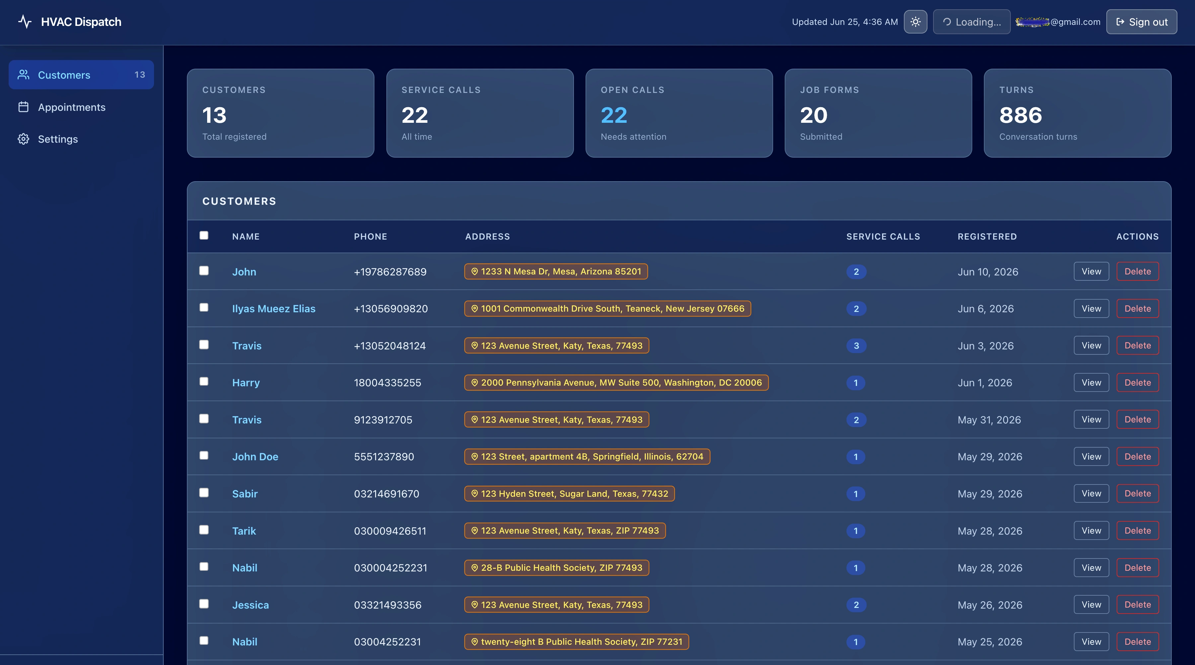Click the service calls badge 3 for Travis
Image resolution: width=1195 pixels, height=665 pixels.
coord(856,345)
